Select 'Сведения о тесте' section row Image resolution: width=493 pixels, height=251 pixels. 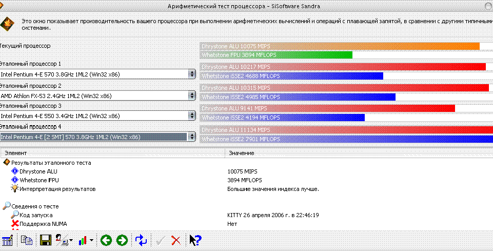(x=35, y=206)
